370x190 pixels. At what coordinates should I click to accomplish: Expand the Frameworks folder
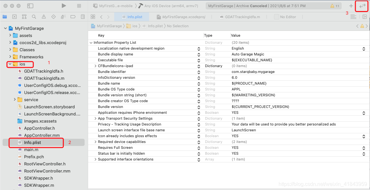[x=10, y=57]
